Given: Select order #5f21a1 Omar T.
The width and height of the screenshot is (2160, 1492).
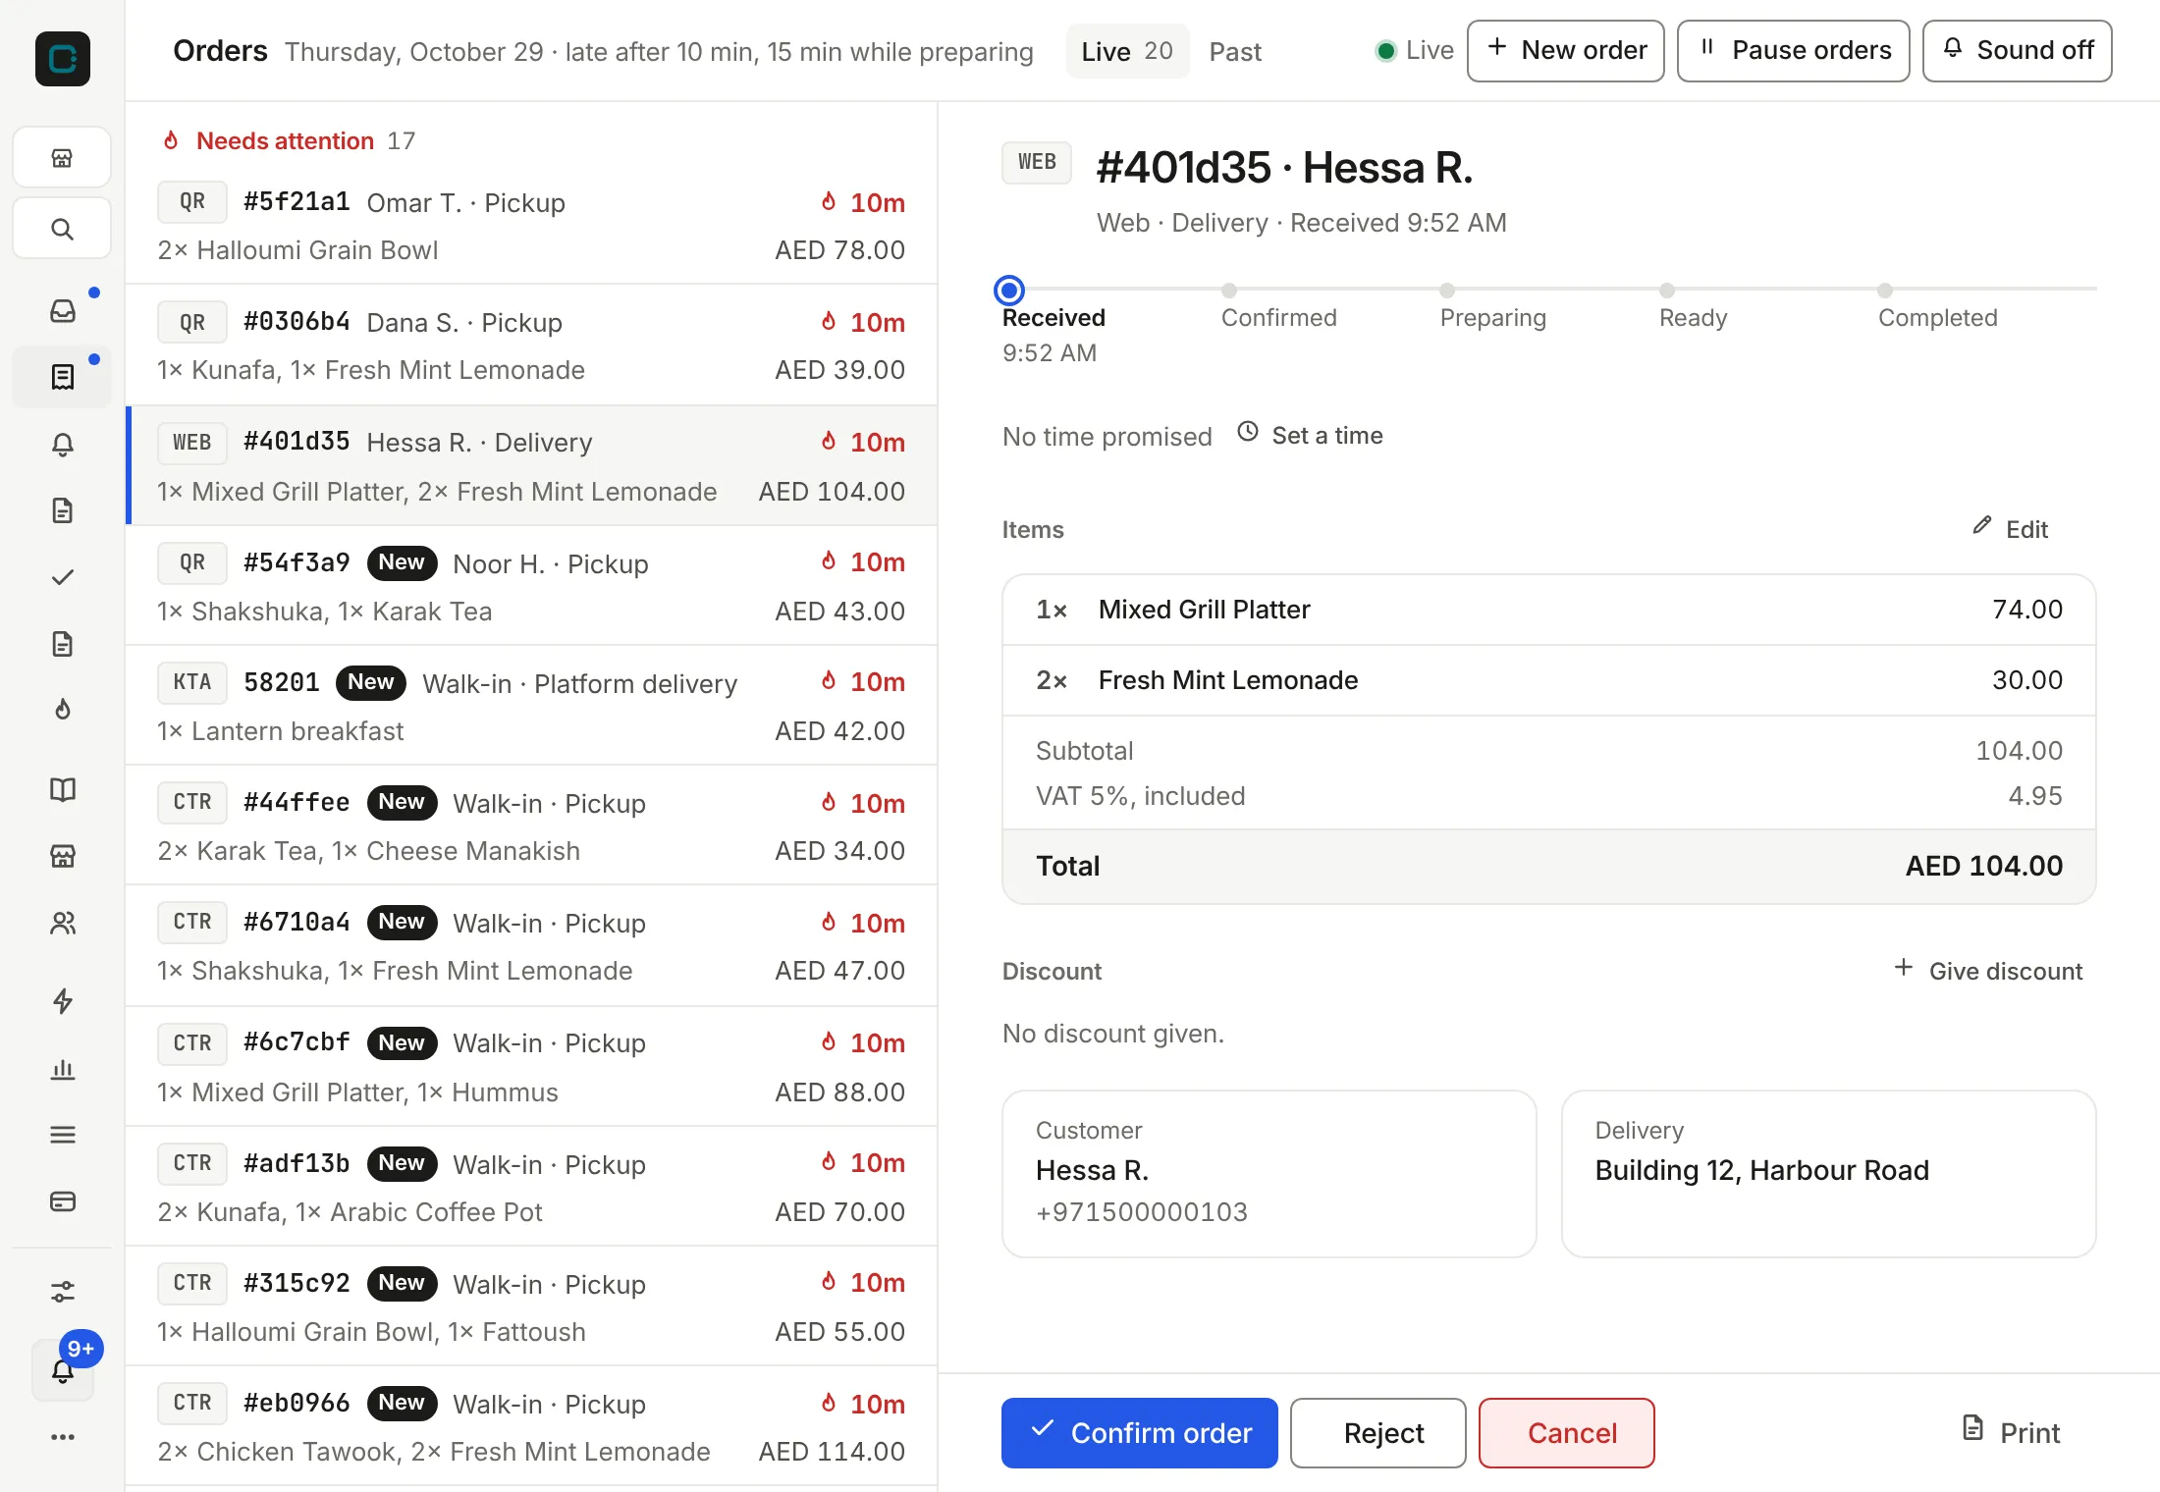Looking at the screenshot, I should coord(531,225).
